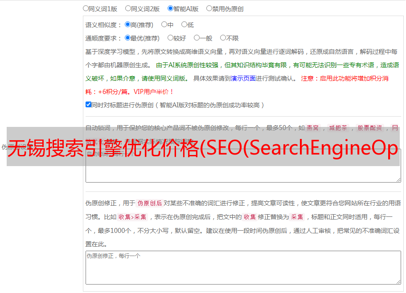Toggle 同时对标题进行伪原创 checkbox
The width and height of the screenshot is (406, 293).
[x=88, y=105]
